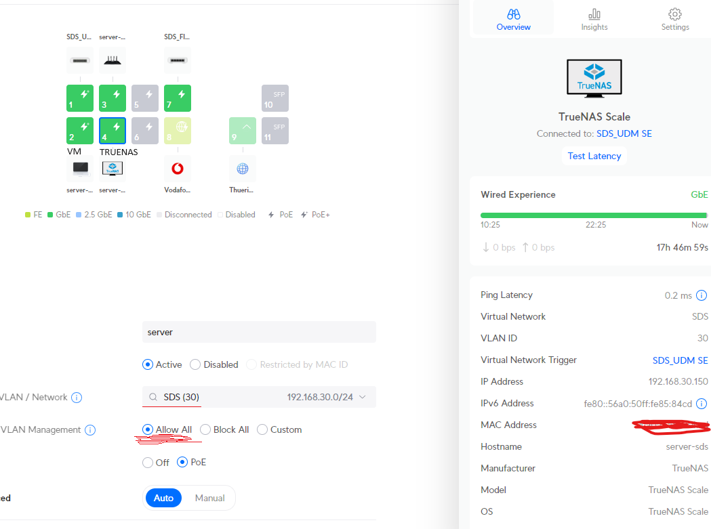Open Virtual Network Trigger SDS_UDM SE link

coord(680,360)
